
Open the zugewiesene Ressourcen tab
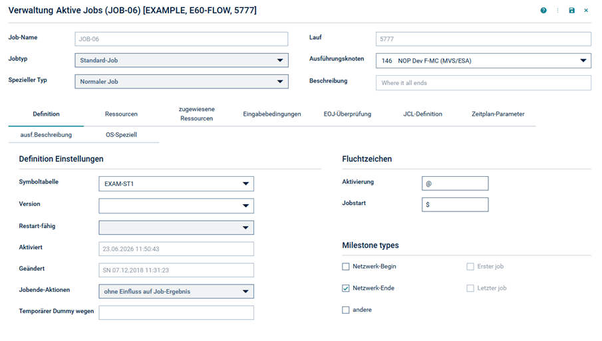point(197,114)
